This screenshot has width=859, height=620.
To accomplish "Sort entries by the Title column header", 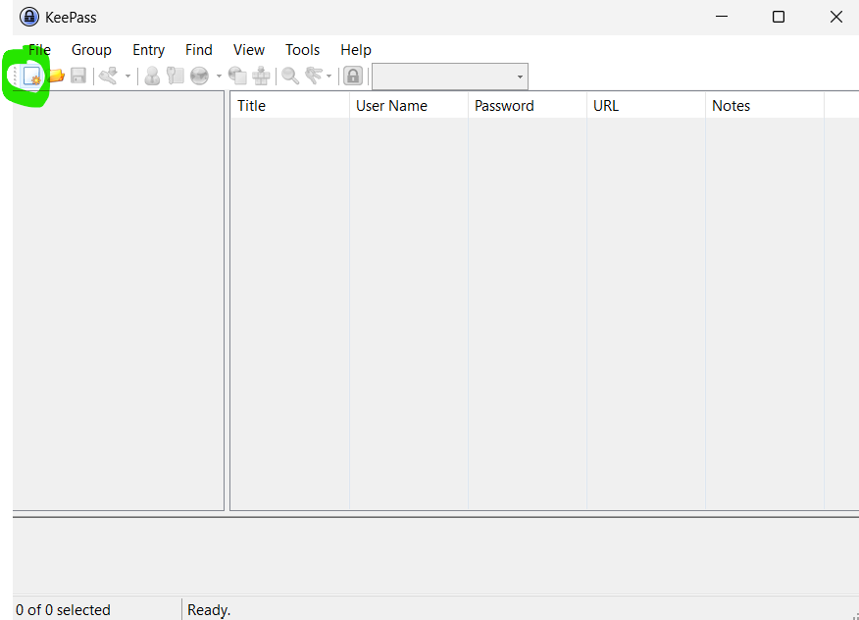I will [x=289, y=106].
